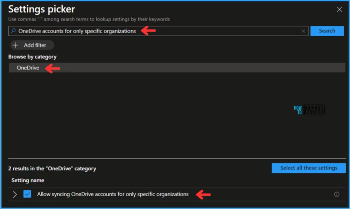Close the Settings picker panel
Screen dimensions: 350x209
(339, 9)
